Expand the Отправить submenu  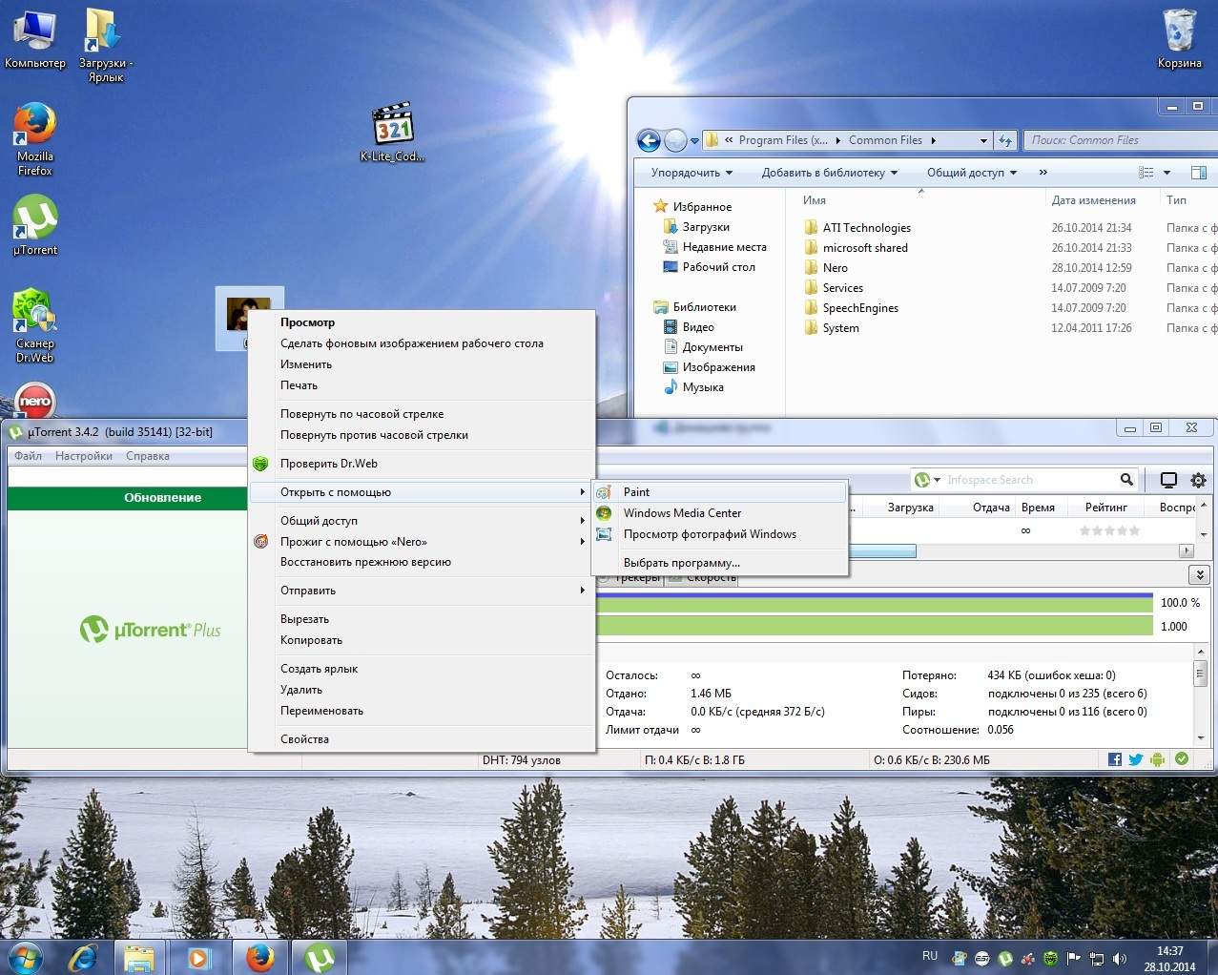[422, 591]
